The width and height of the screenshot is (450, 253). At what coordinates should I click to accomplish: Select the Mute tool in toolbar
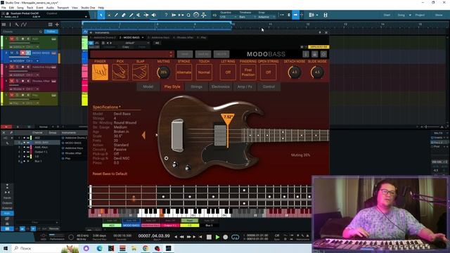(x=139, y=15)
